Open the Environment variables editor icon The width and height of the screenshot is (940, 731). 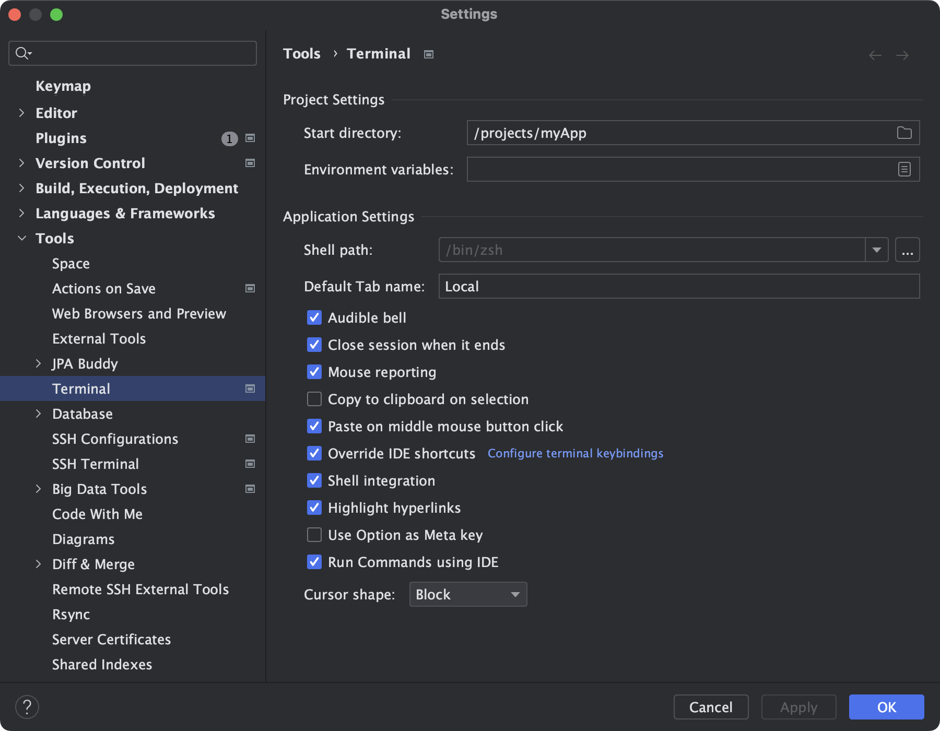(x=903, y=169)
